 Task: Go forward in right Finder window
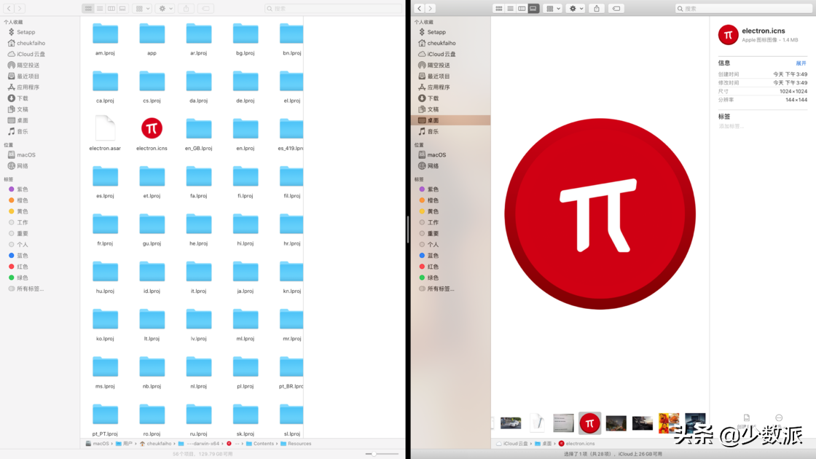tap(431, 8)
